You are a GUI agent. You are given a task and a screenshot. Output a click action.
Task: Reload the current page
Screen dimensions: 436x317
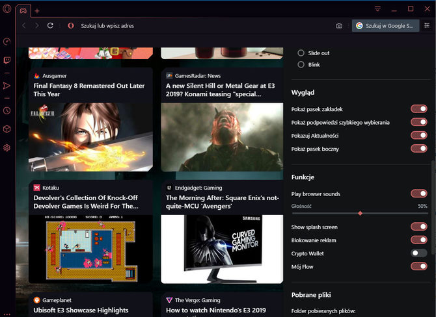tap(50, 25)
